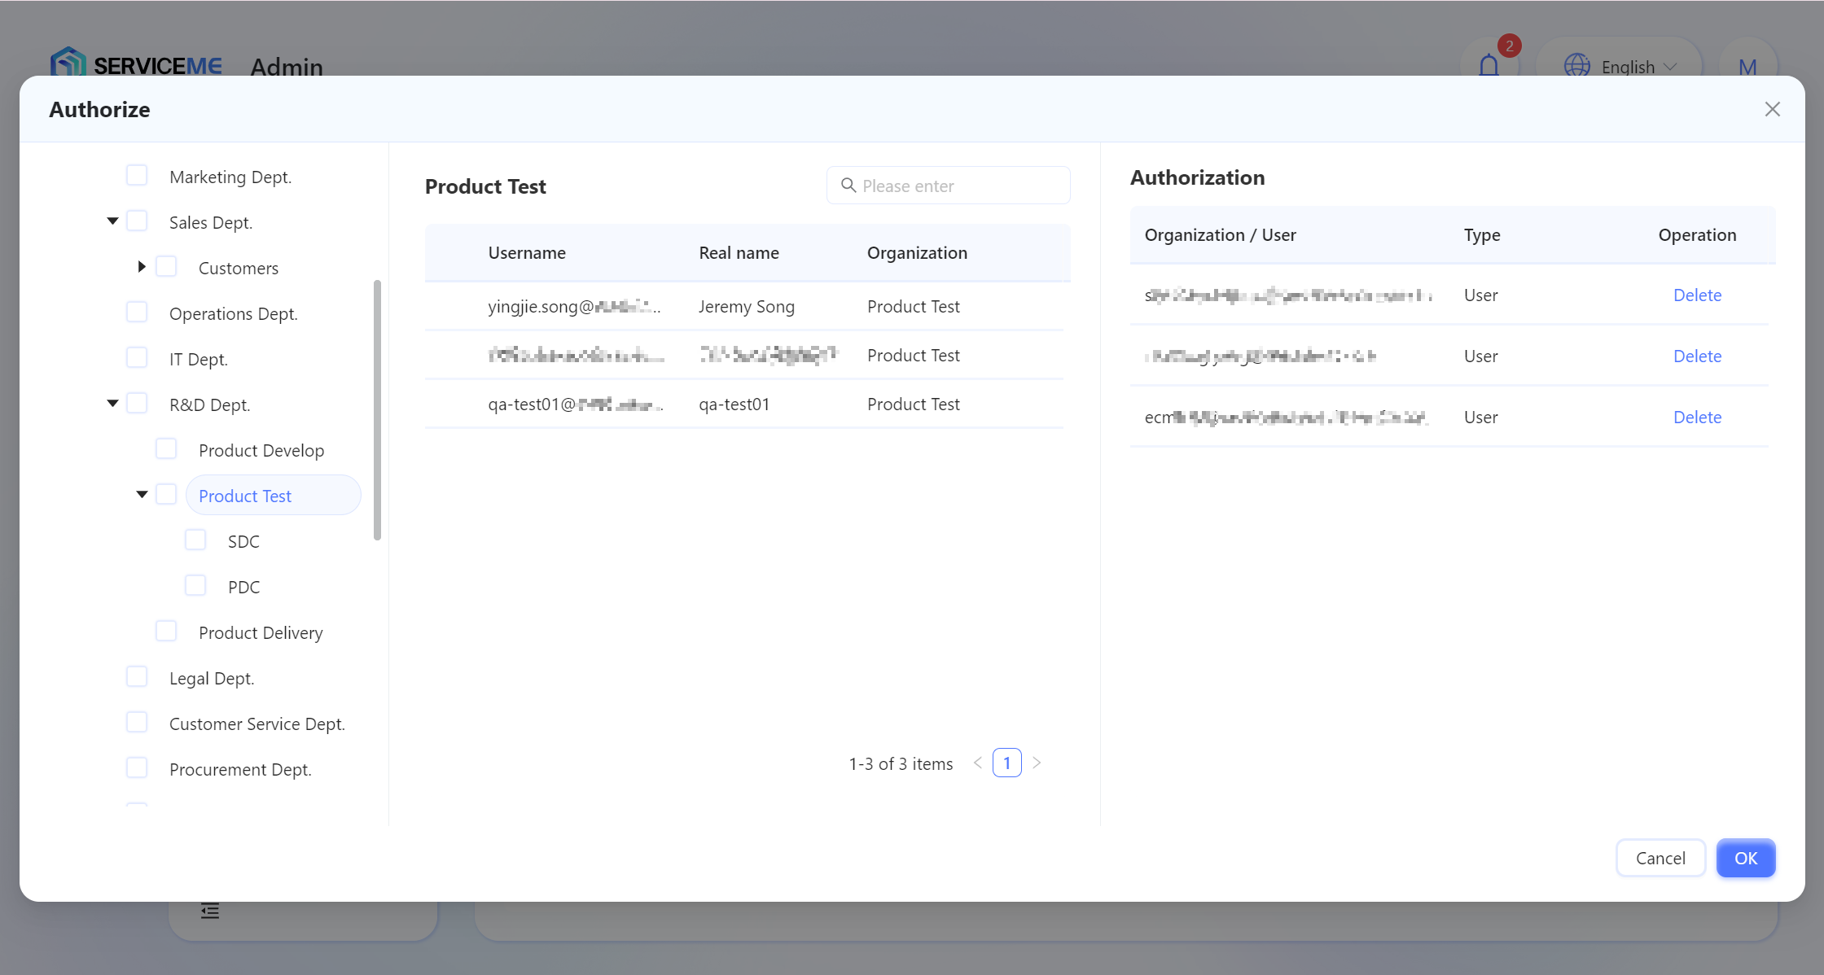The height and width of the screenshot is (975, 1824).
Task: Click the Organization column header
Action: tap(917, 252)
